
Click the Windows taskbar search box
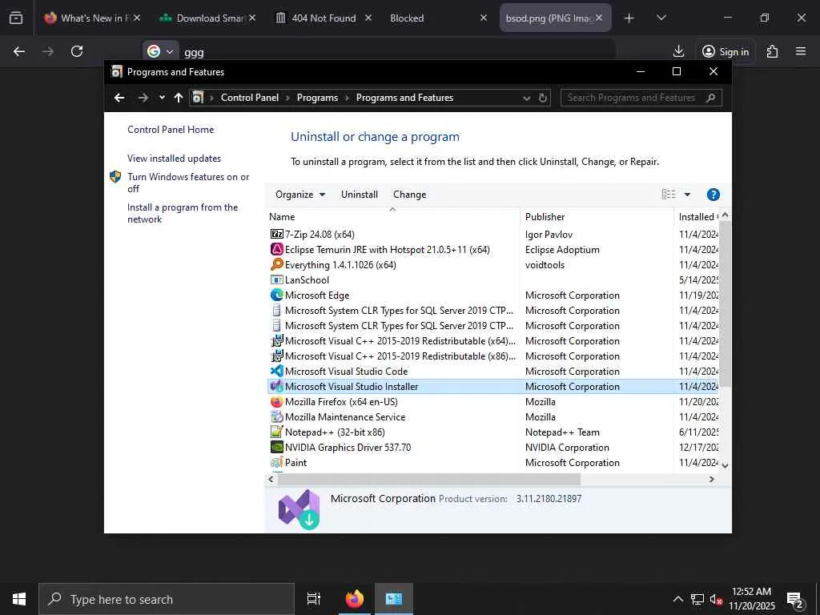[167, 599]
